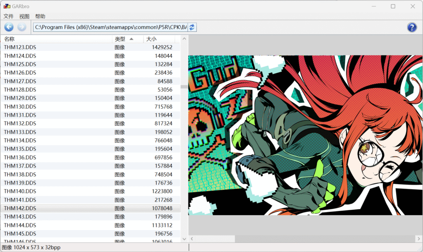Click the file path address field
The height and width of the screenshot is (252, 423).
110,27
